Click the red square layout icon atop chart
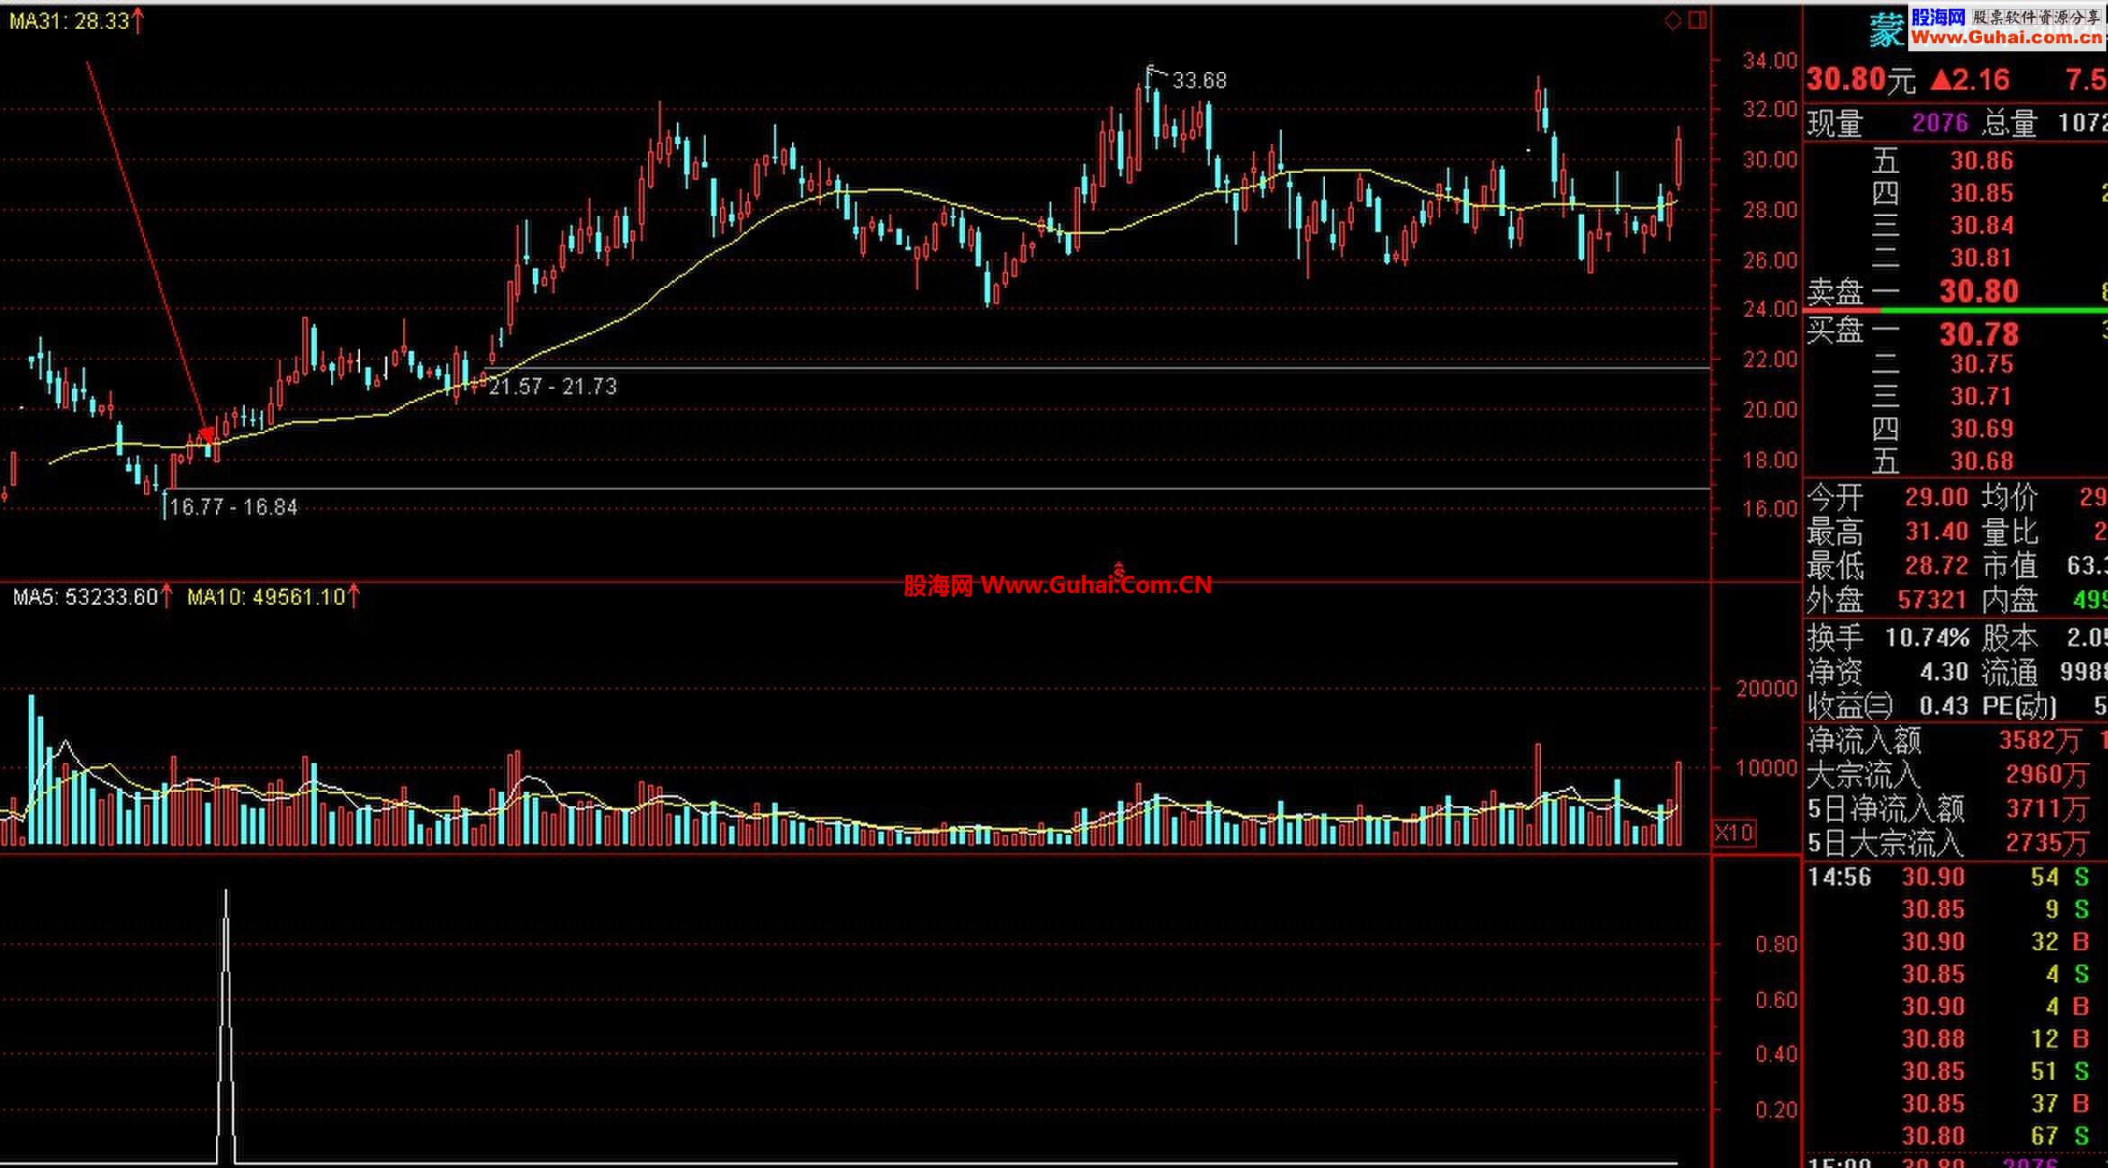Viewport: 2108px width, 1168px height. (x=1698, y=21)
